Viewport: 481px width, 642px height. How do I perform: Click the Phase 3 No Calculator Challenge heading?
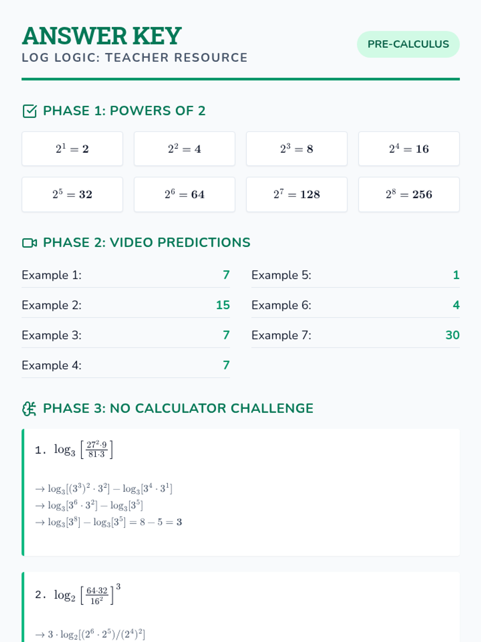click(178, 408)
